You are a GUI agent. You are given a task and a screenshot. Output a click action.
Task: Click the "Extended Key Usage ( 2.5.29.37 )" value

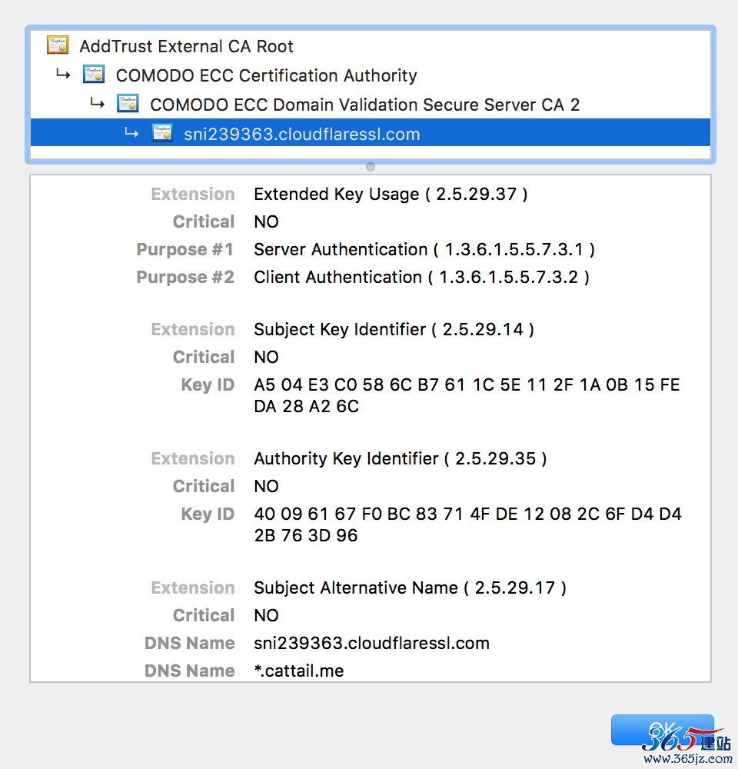coord(391,195)
